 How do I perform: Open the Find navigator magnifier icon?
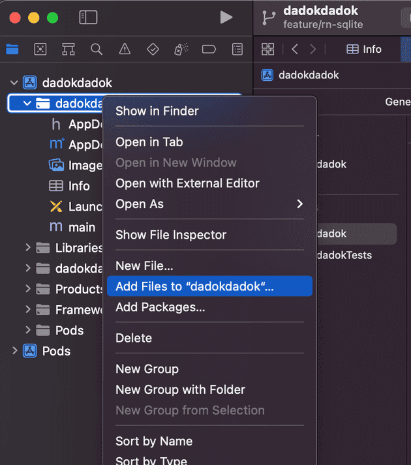pyautogui.click(x=97, y=50)
